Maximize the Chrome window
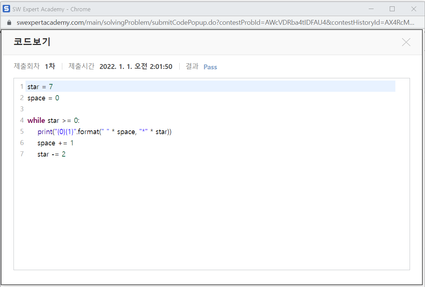The height and width of the screenshot is (287, 425). click(x=392, y=9)
